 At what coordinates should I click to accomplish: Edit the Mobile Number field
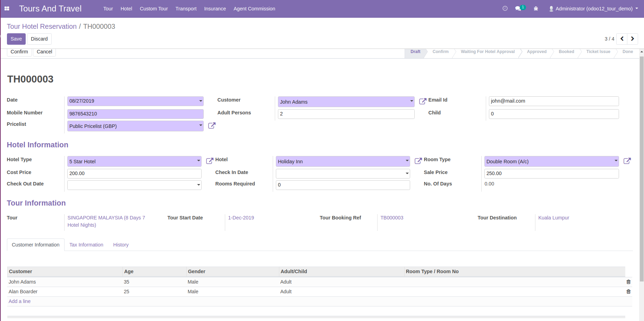[135, 114]
